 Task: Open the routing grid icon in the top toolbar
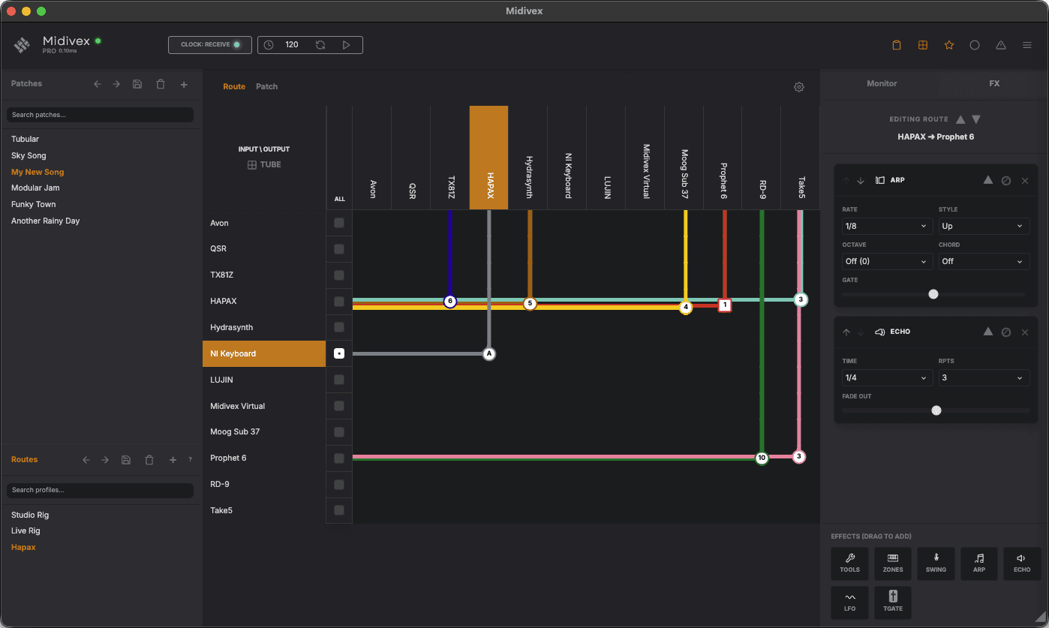(x=922, y=45)
